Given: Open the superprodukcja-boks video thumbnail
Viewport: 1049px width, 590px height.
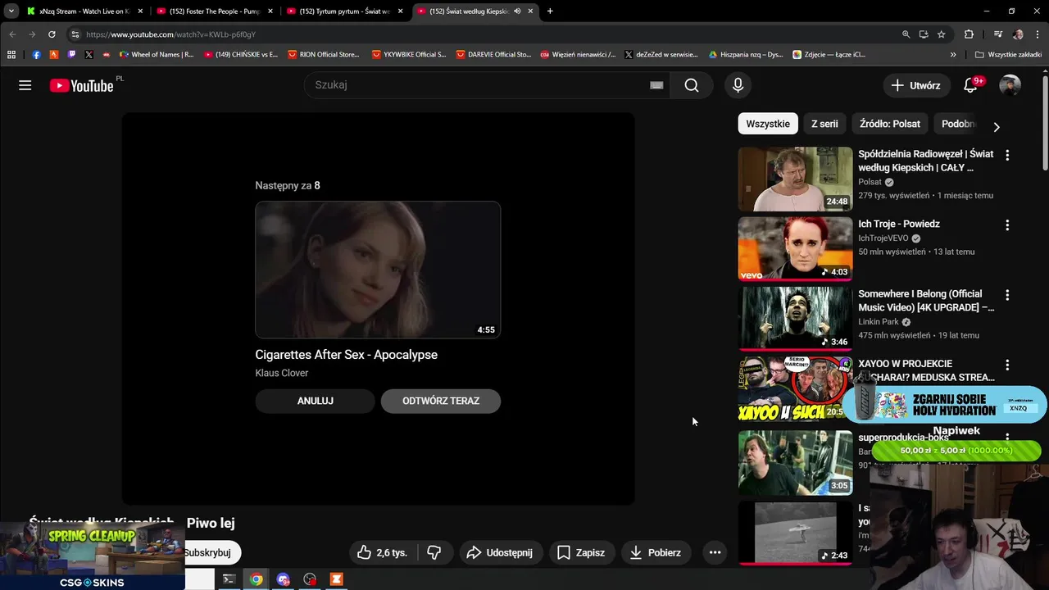Looking at the screenshot, I should pos(795,462).
